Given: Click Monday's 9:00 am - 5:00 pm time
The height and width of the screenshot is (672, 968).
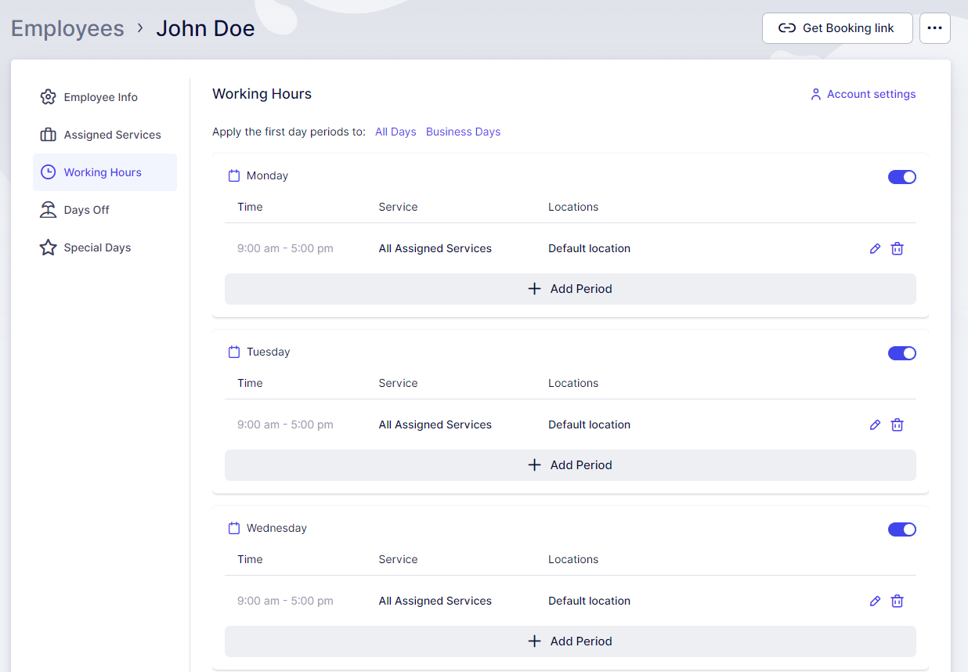Looking at the screenshot, I should tap(285, 248).
